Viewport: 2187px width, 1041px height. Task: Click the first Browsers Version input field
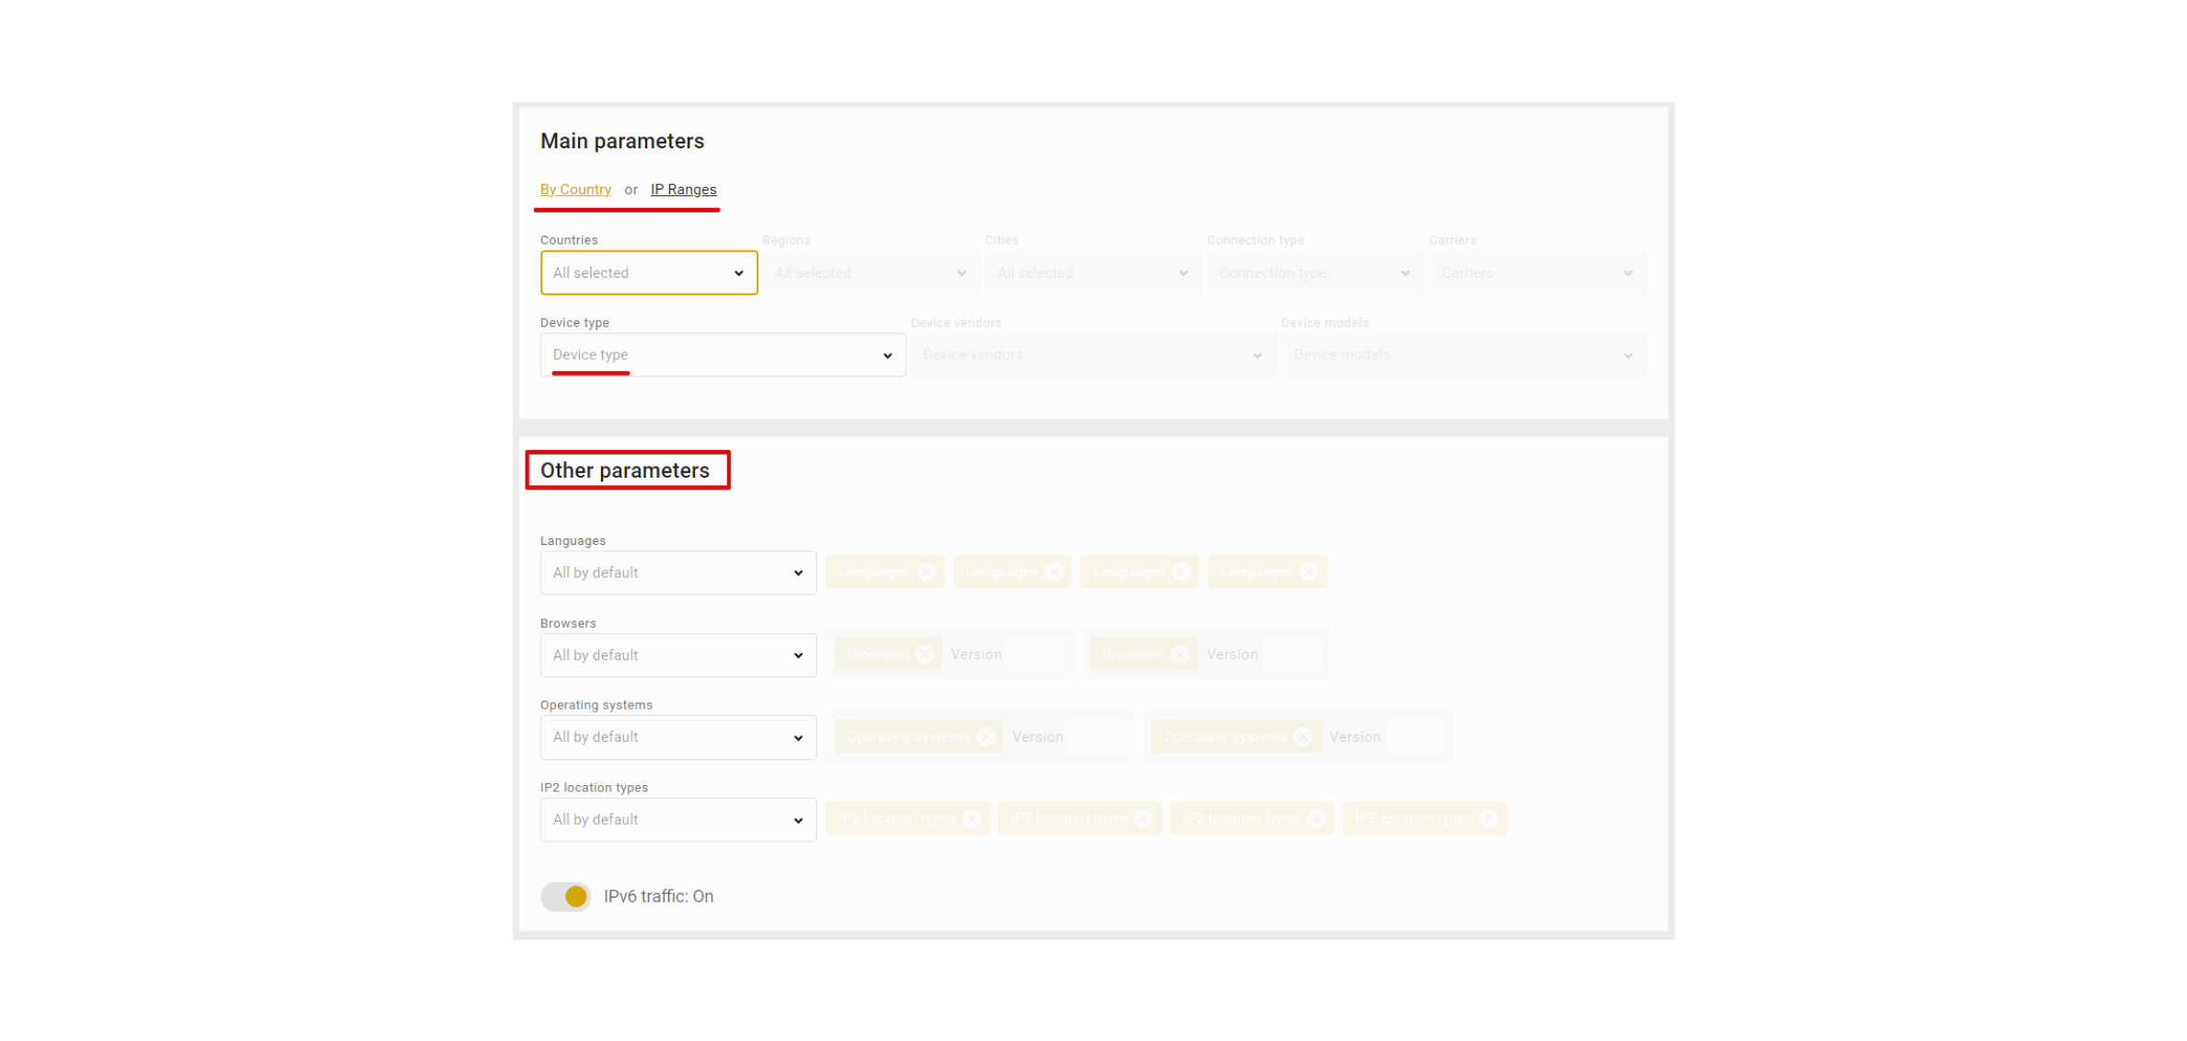[x=1036, y=654]
